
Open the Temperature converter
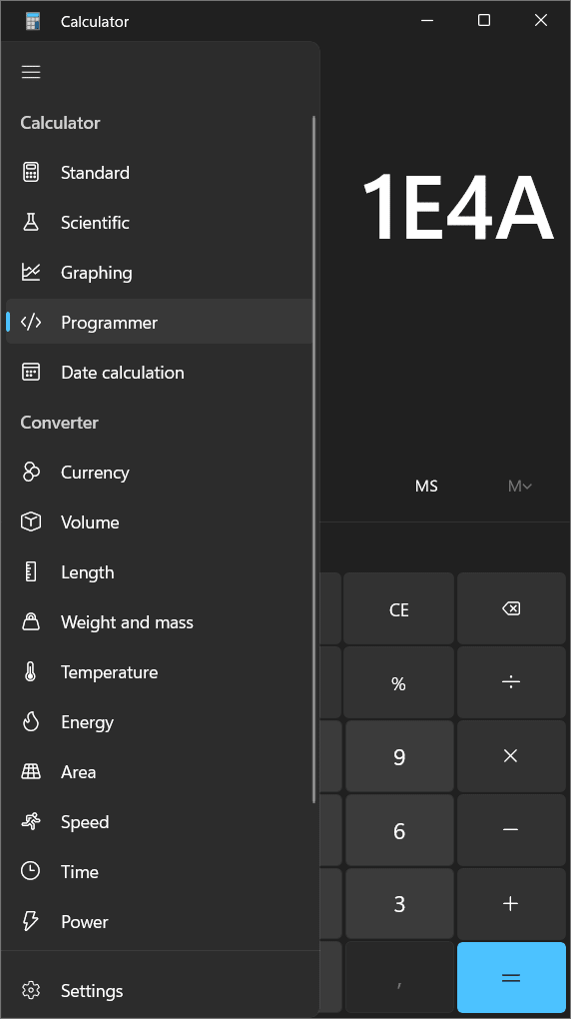coord(159,672)
